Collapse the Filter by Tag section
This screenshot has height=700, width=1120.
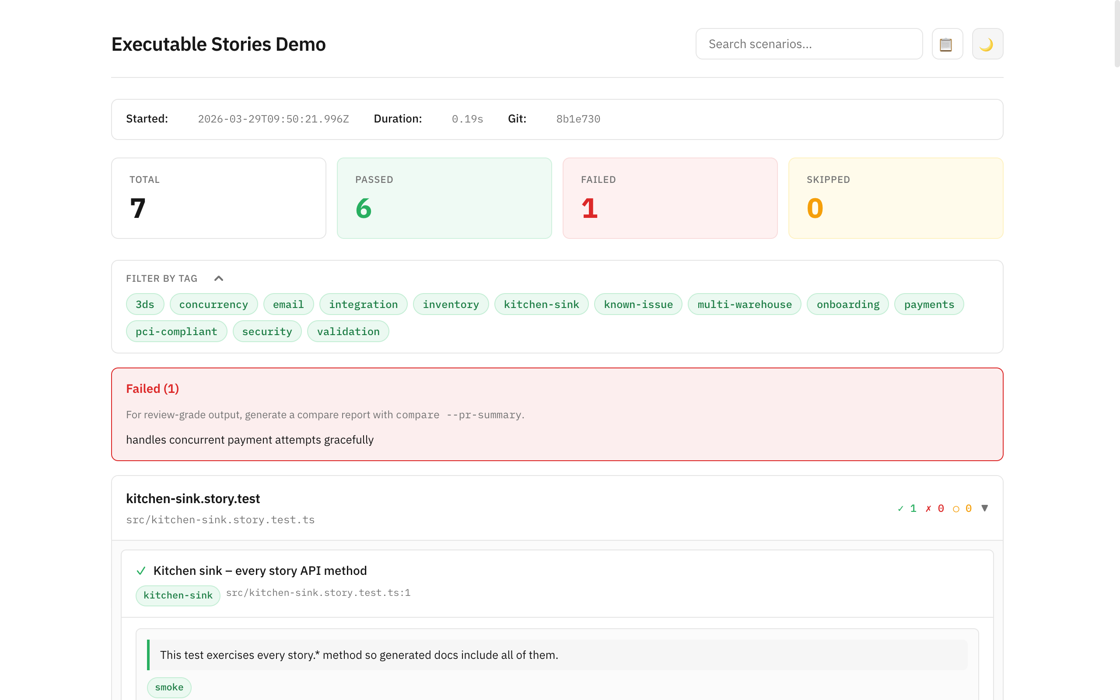[x=218, y=278]
